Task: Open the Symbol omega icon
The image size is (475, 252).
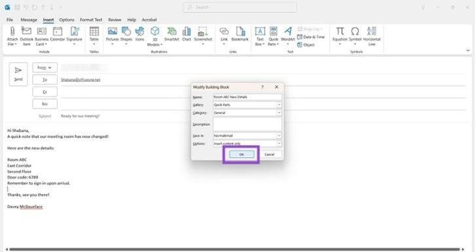Action: coord(355,31)
